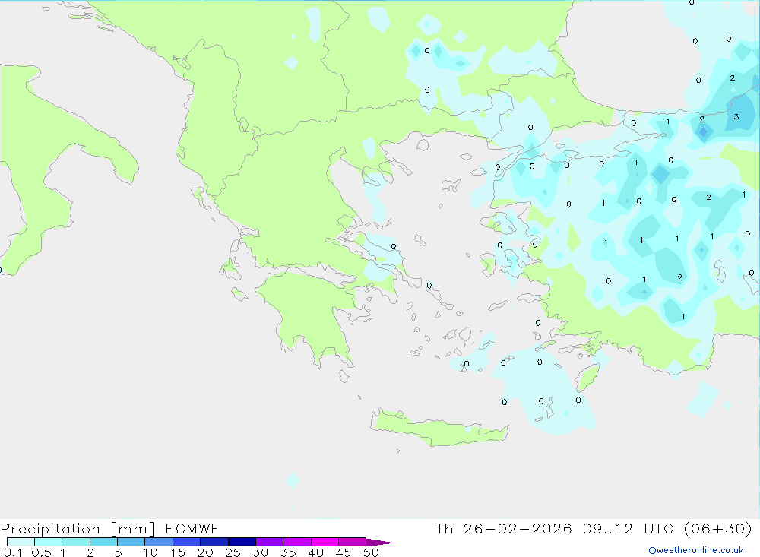Screen dimensions: 760x557
Task: Click the 10–15 mm legend swatch
Action: (x=159, y=542)
